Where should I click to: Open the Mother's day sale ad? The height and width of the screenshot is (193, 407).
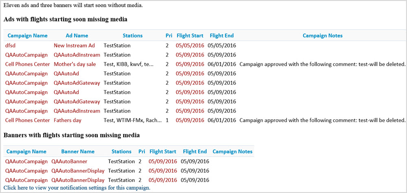click(74, 64)
